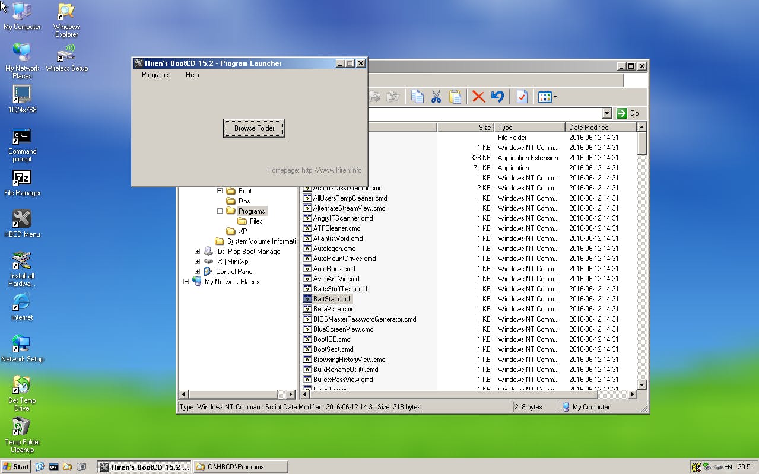Open the Help menu in the launcher

[x=192, y=75]
